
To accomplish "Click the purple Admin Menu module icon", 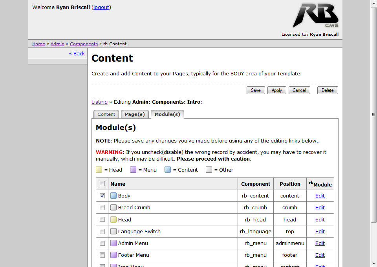I will (x=113, y=243).
